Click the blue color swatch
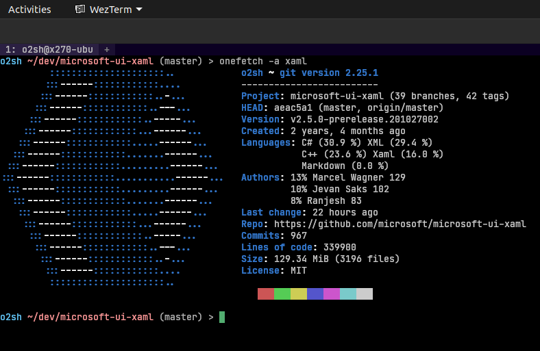The image size is (540, 351). click(x=315, y=294)
